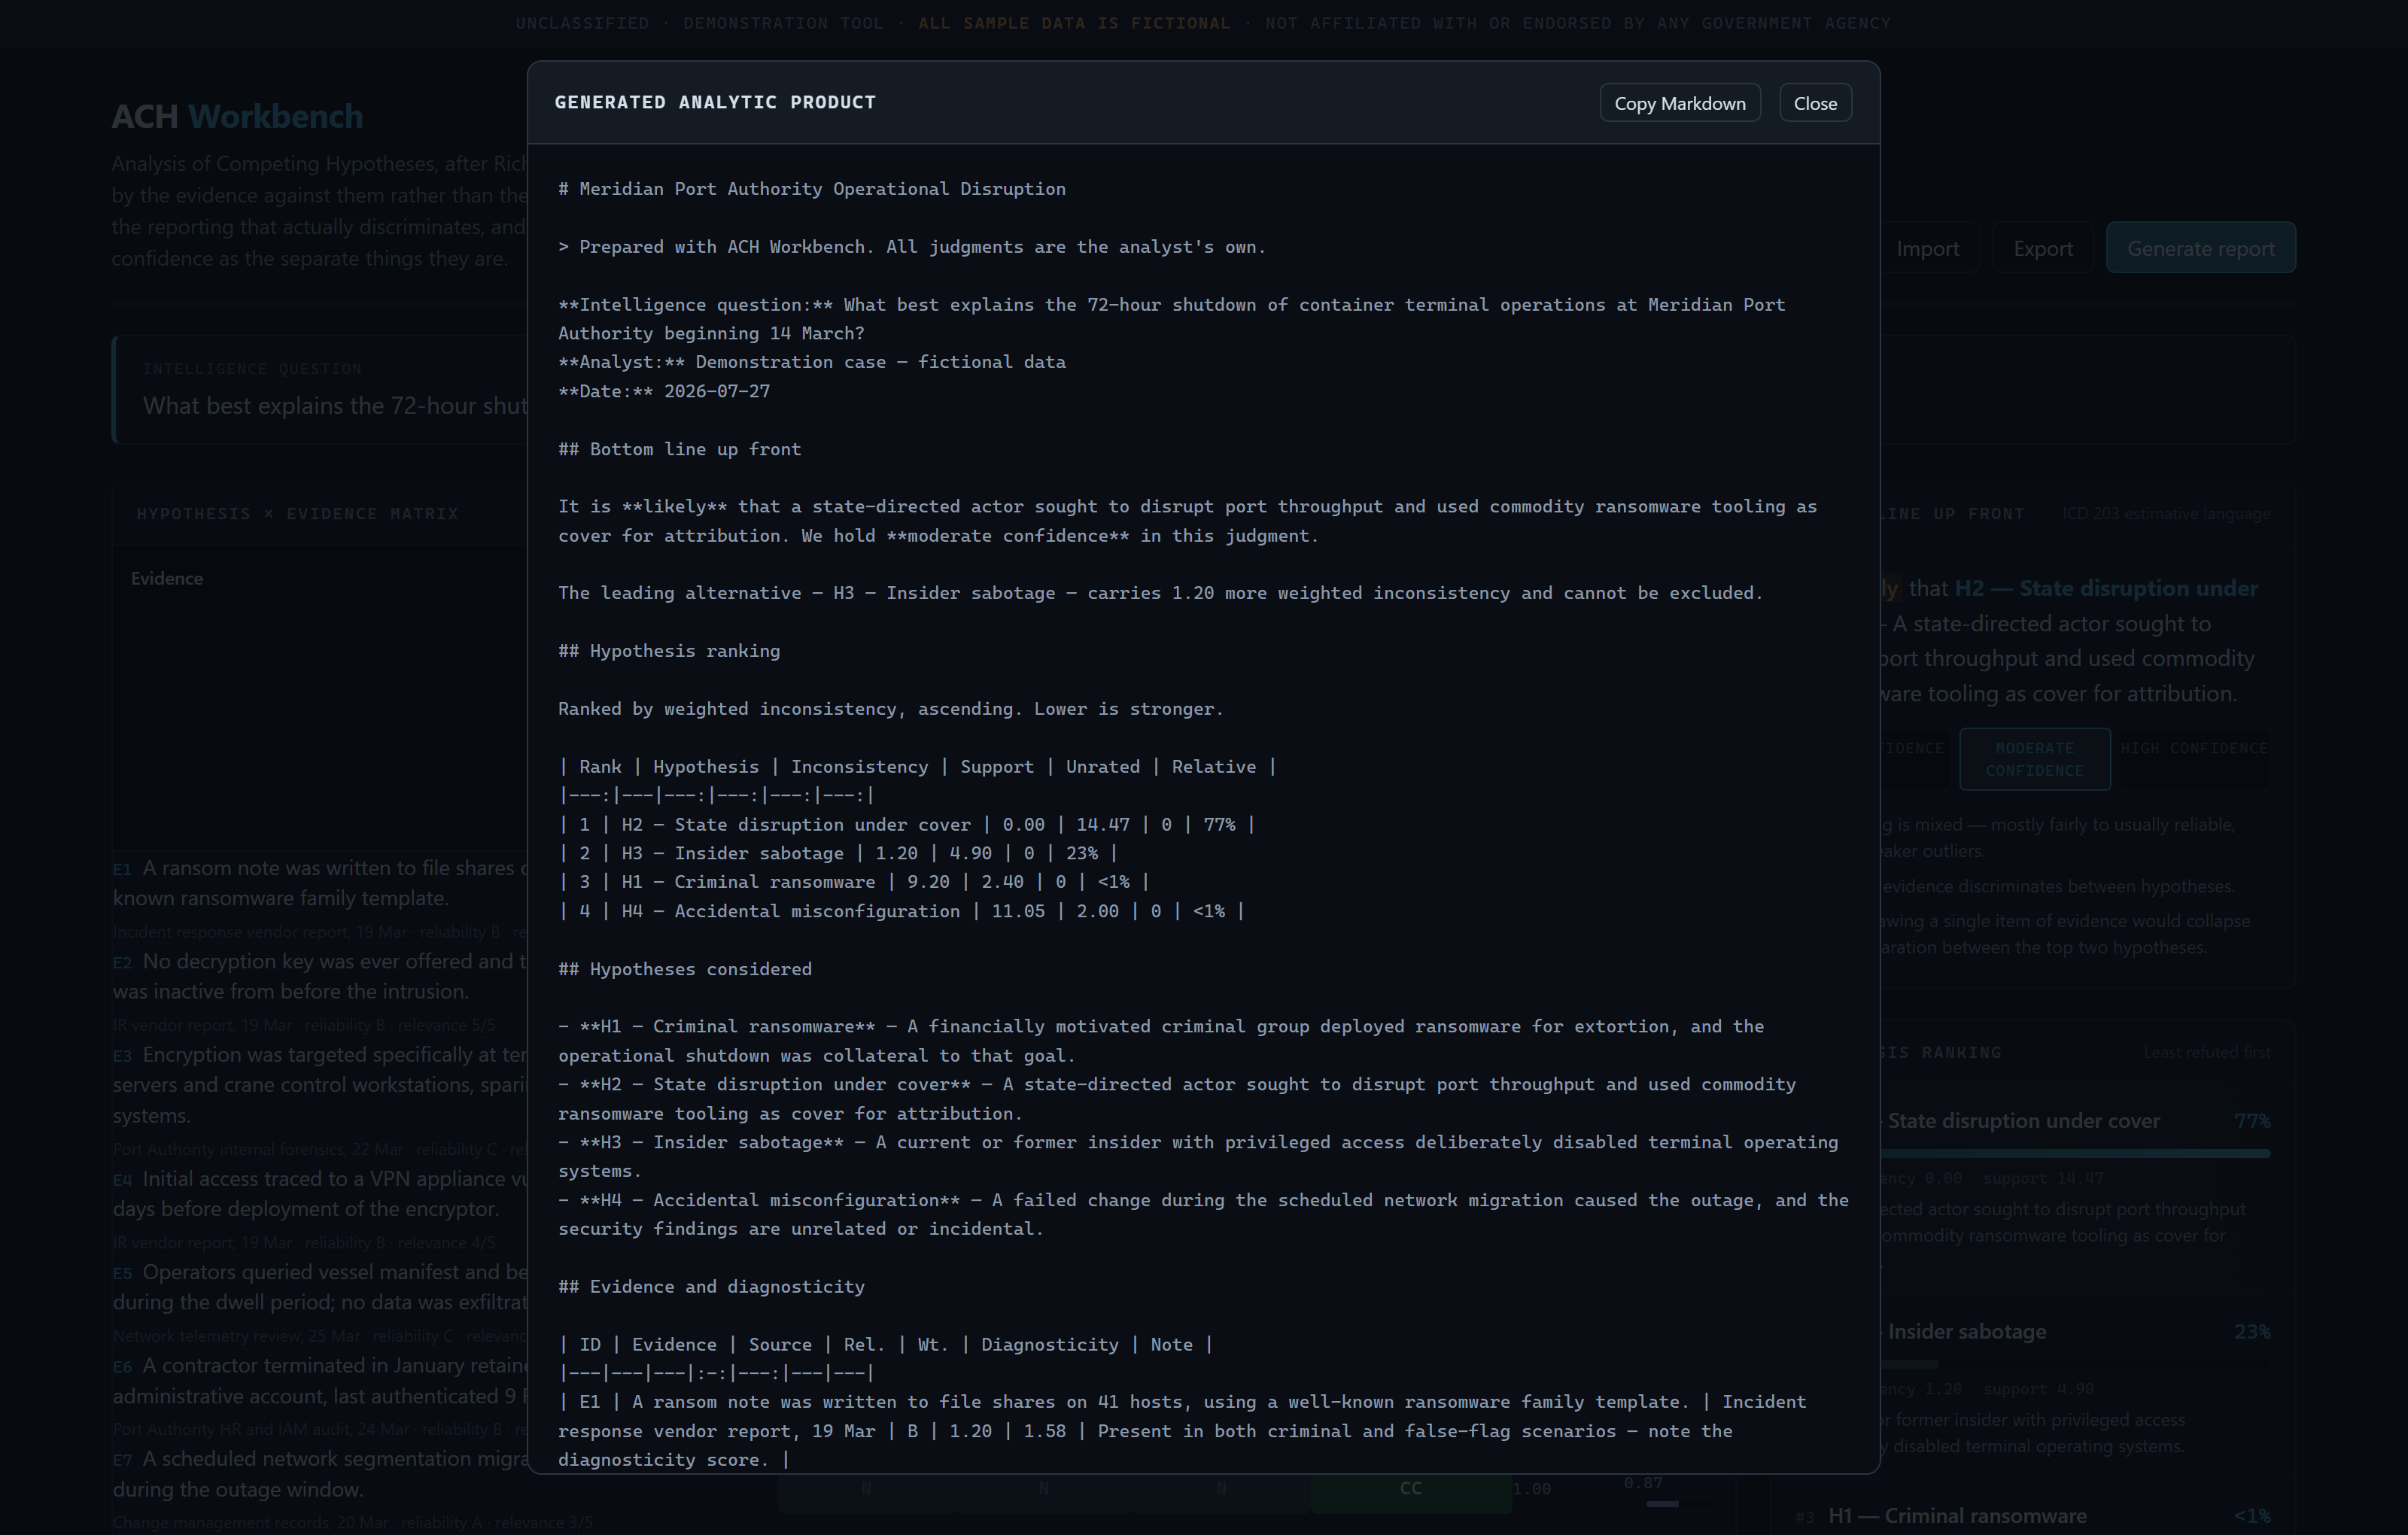Click the Analyst line in the report
Viewport: 2408px width, 1535px height.
812,362
